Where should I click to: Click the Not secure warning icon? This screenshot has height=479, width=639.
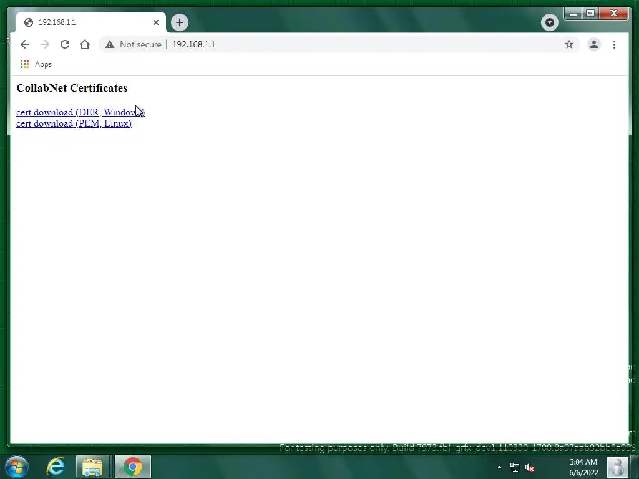(x=110, y=44)
